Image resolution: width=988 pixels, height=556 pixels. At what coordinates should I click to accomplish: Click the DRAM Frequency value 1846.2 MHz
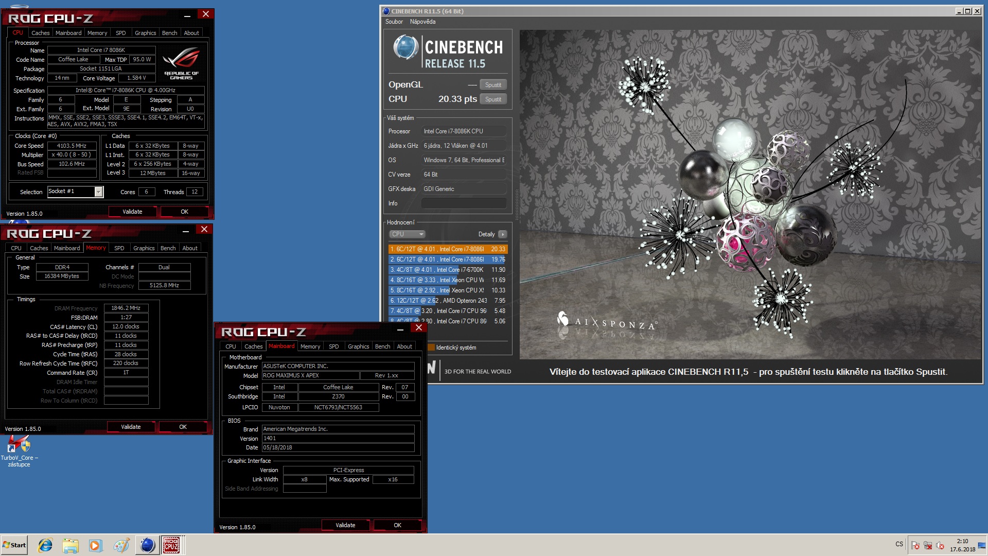pyautogui.click(x=126, y=308)
